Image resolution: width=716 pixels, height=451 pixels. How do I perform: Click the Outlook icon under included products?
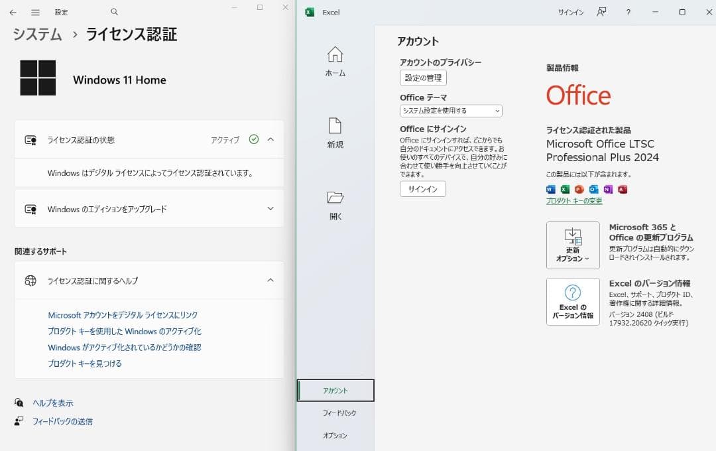(x=593, y=190)
